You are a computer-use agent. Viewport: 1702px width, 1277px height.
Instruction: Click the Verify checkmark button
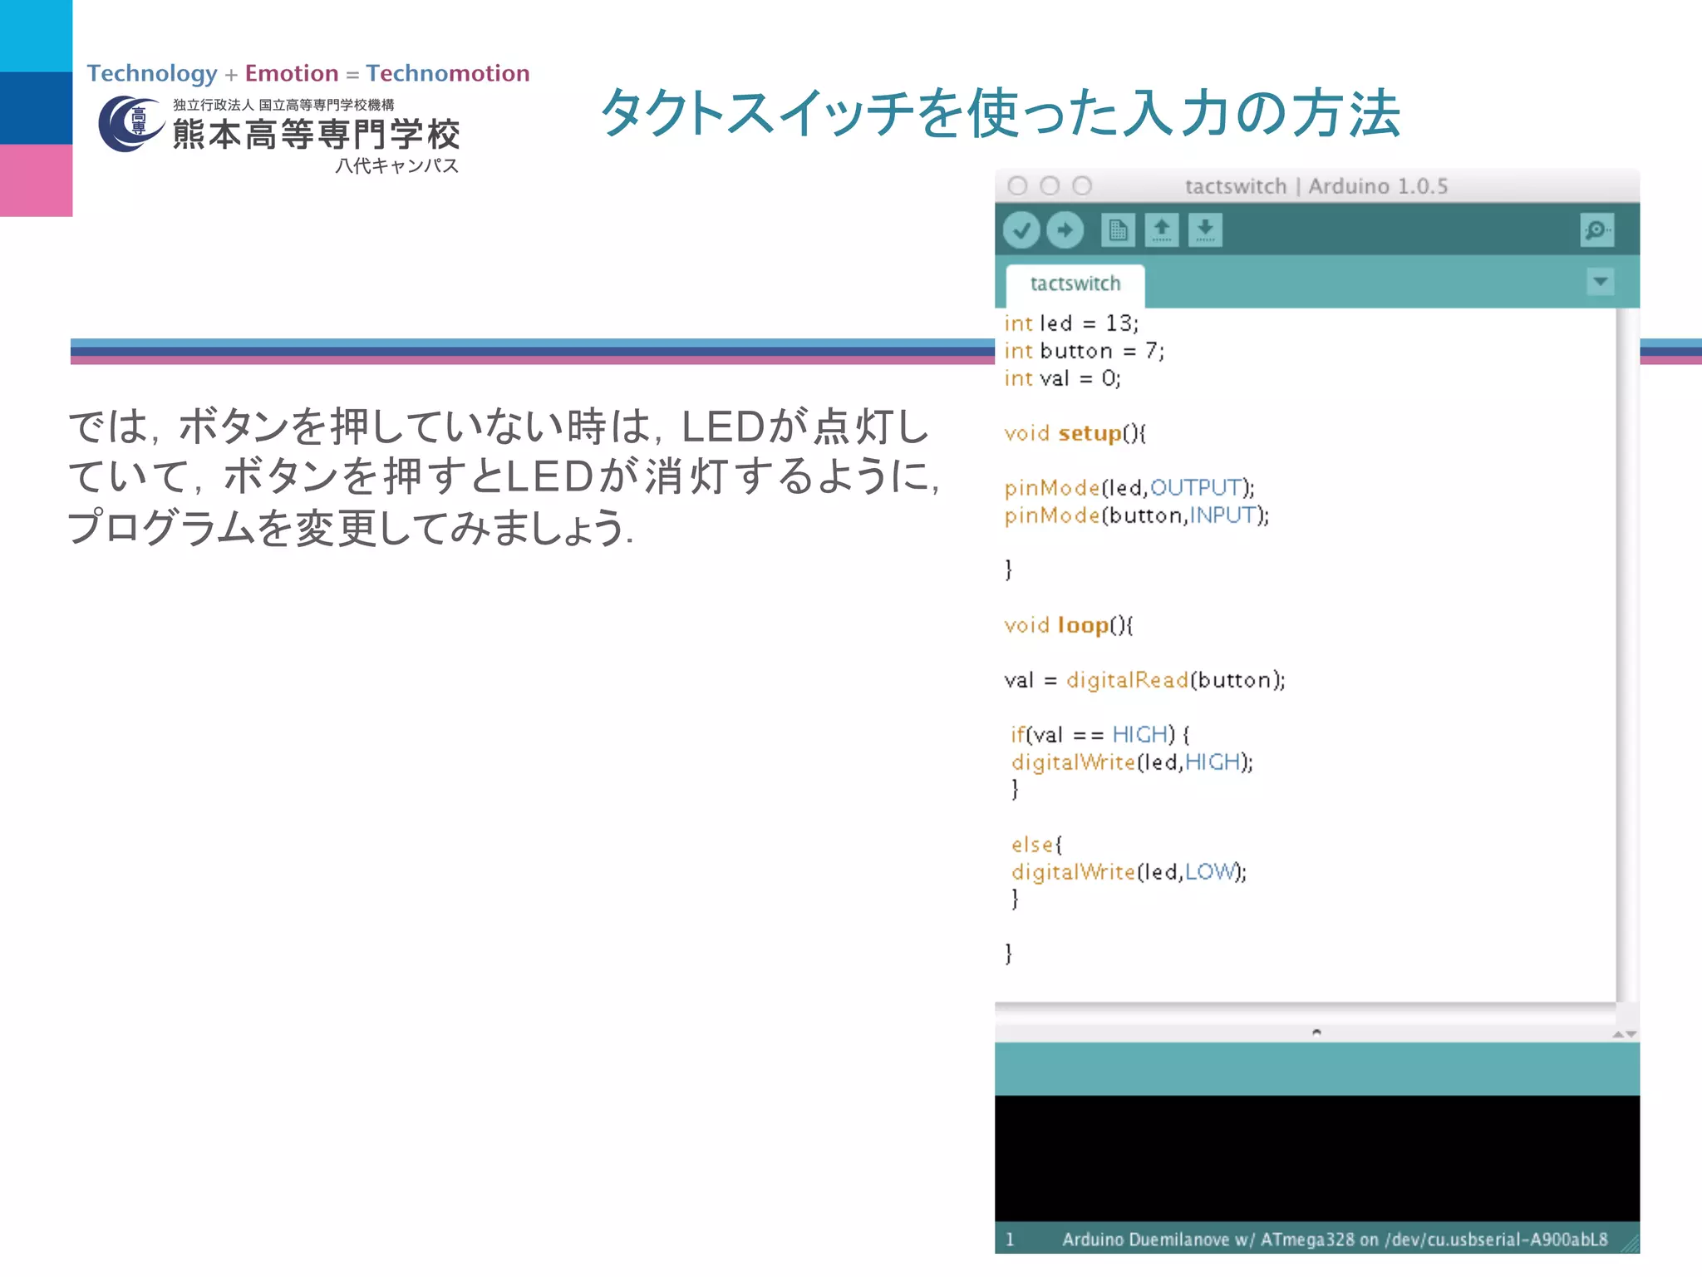[x=1021, y=230]
